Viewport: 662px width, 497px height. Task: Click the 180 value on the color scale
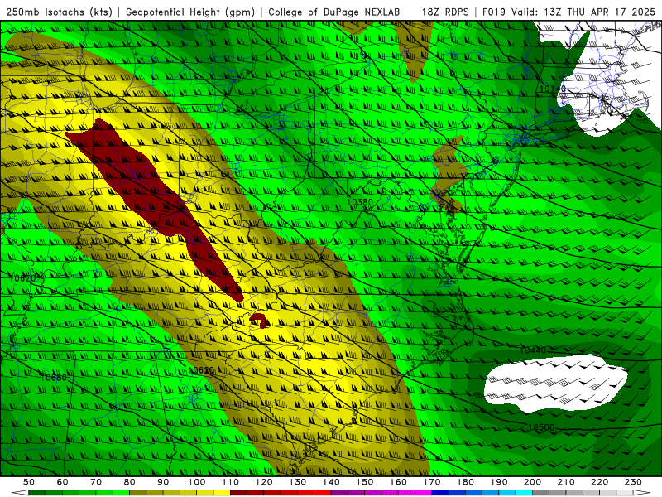point(465,482)
